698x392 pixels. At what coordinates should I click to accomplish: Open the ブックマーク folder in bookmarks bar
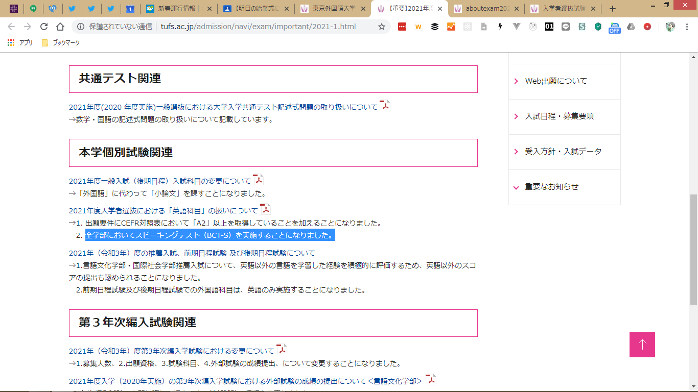61,43
